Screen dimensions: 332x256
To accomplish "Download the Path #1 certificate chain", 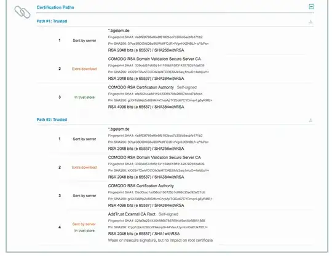I will [x=310, y=21].
